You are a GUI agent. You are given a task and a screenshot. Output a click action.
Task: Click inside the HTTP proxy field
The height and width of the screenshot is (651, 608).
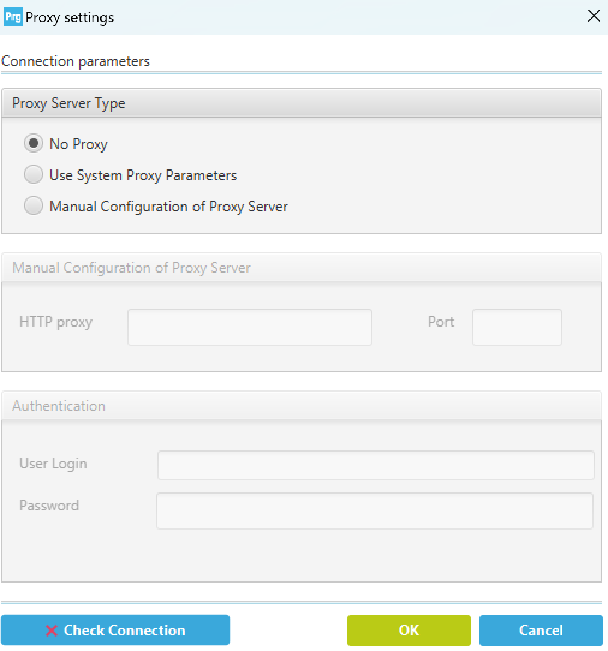(x=249, y=327)
